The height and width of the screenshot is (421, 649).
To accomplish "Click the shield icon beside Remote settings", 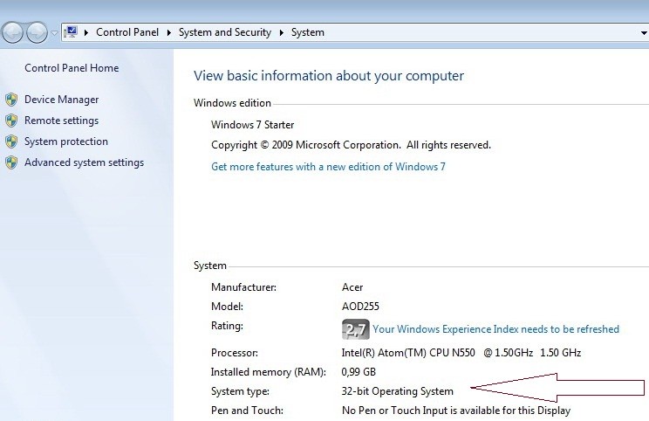I will [11, 121].
